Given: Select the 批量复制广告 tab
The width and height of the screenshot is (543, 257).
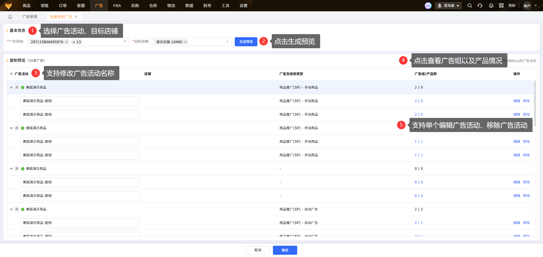Looking at the screenshot, I should click(x=61, y=17).
